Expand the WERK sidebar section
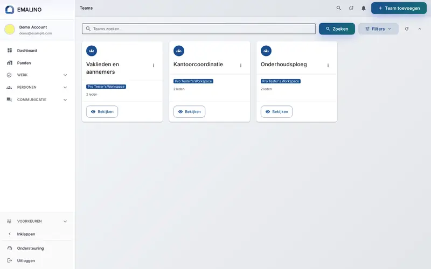The width and height of the screenshot is (431, 269). click(37, 75)
